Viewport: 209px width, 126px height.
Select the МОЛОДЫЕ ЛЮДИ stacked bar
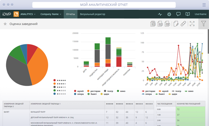[x=108, y=52]
